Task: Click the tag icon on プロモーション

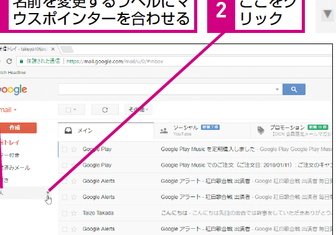Action: tap(261, 131)
